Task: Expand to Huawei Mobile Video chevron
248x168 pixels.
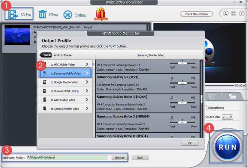Action: [x=87, y=91]
